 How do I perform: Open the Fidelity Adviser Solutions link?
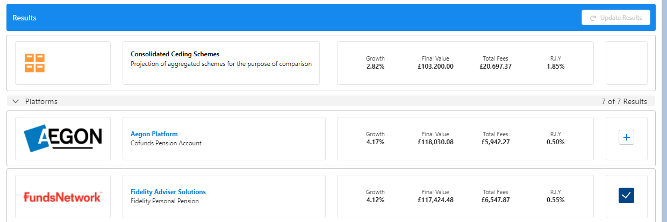(x=168, y=191)
